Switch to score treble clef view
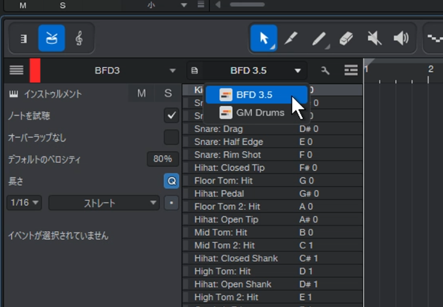Image resolution: width=443 pixels, height=307 pixels. [79, 38]
